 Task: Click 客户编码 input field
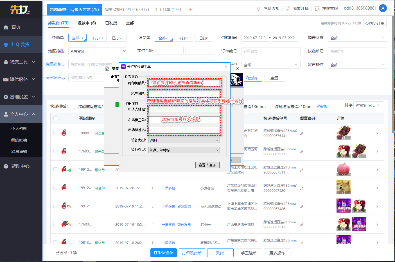[184, 94]
